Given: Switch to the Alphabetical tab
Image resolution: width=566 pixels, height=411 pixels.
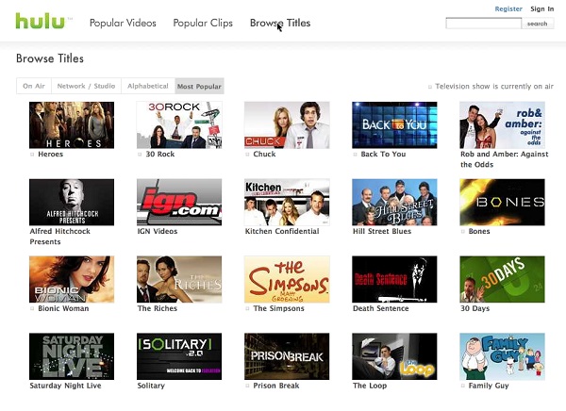Looking at the screenshot, I should coord(148,86).
